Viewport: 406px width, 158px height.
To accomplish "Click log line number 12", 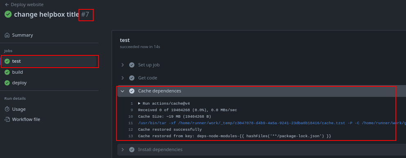I will [130, 129].
